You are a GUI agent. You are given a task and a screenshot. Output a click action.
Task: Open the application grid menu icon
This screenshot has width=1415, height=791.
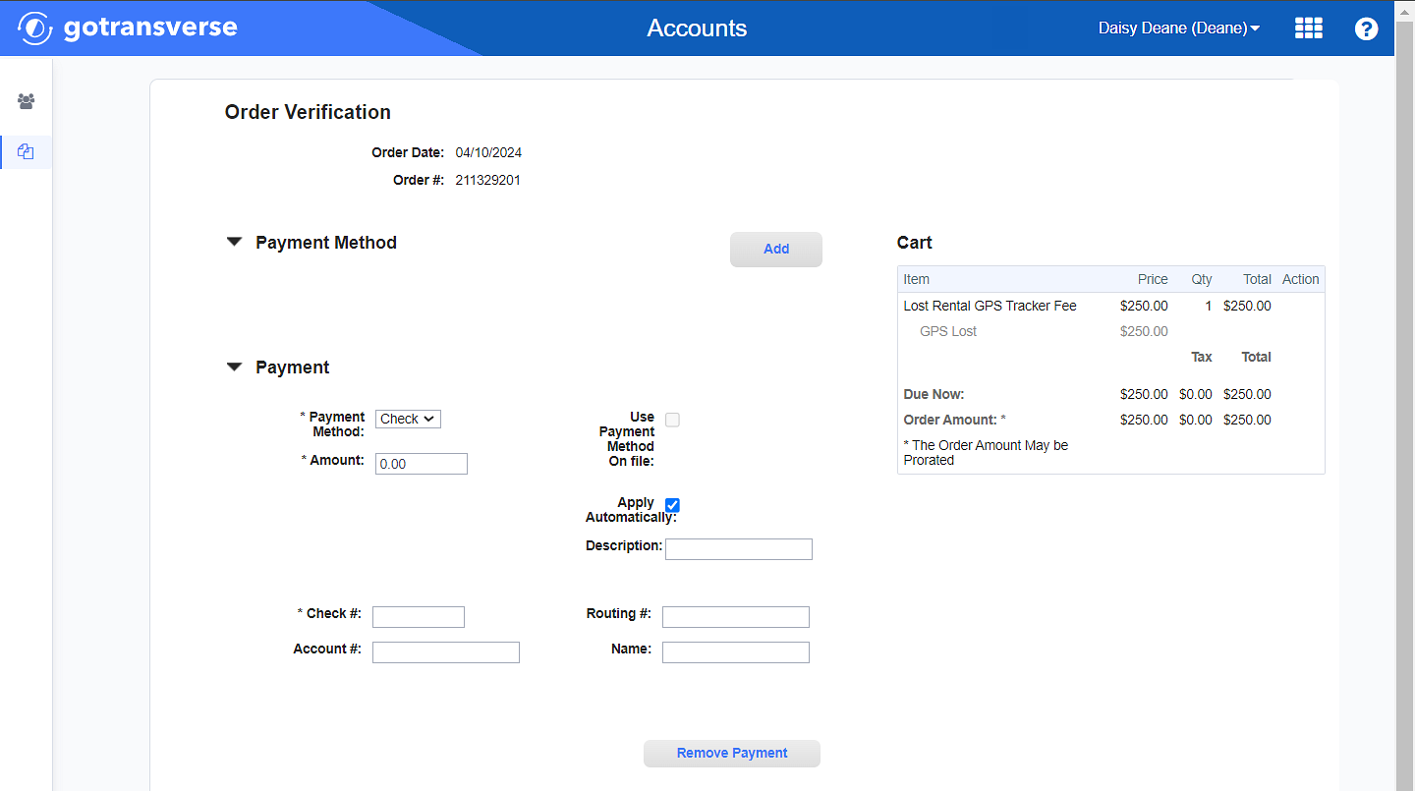tap(1308, 28)
